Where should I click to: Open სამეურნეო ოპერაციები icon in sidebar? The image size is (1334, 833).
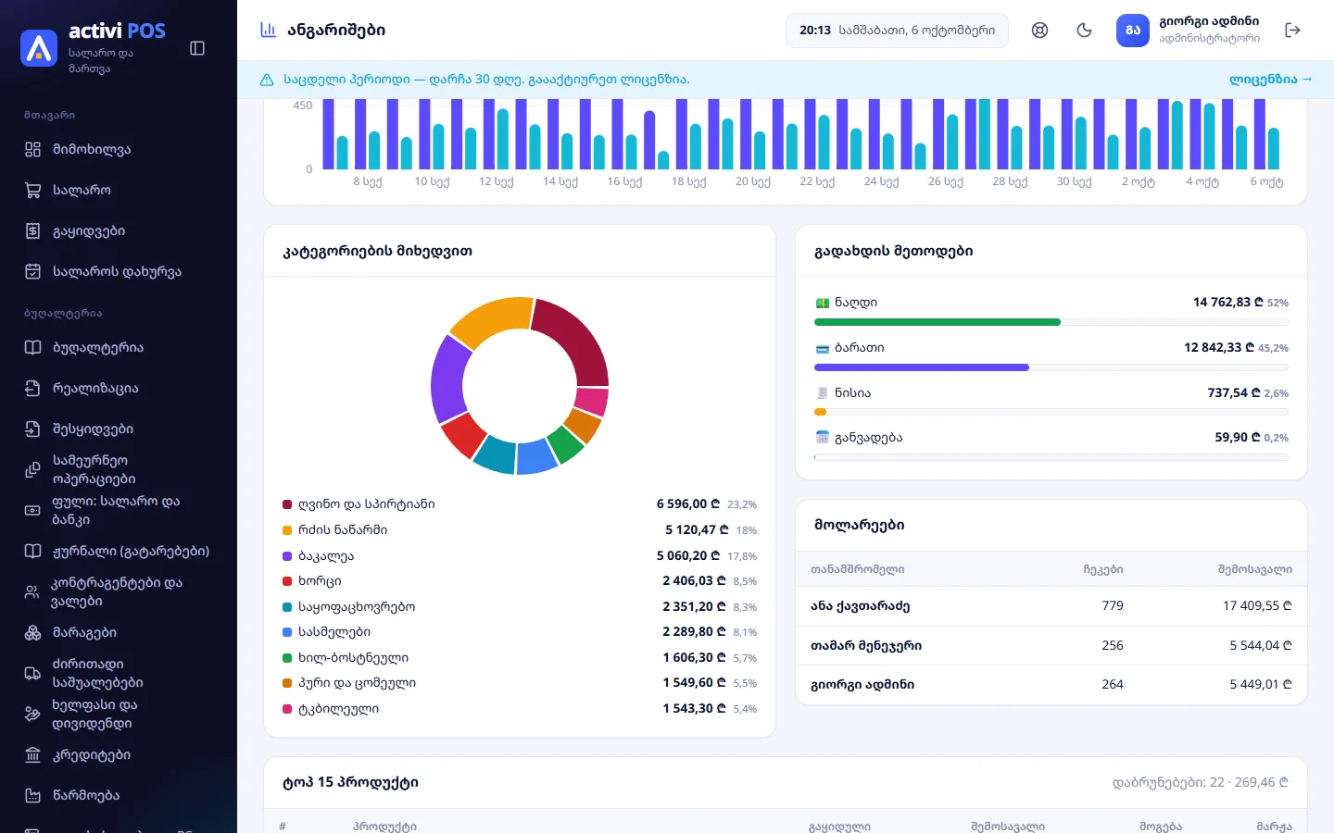coord(32,470)
